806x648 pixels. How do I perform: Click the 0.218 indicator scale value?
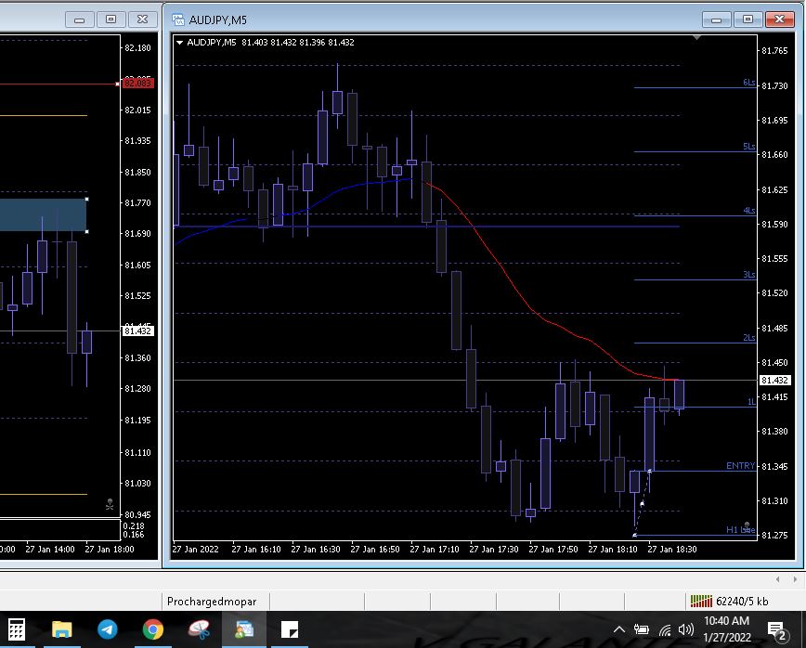point(134,525)
